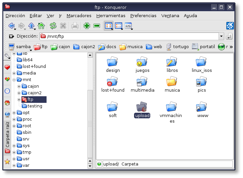243x178 pixels.
Task: Open the docs bookmark toolbar button
Action: point(107,46)
